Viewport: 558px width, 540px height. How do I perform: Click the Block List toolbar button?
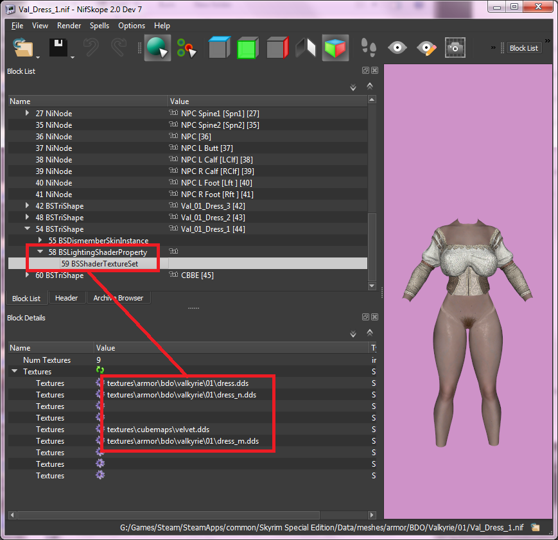click(x=524, y=48)
